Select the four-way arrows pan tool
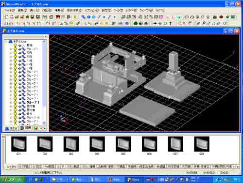243x183 pixels. (160, 23)
